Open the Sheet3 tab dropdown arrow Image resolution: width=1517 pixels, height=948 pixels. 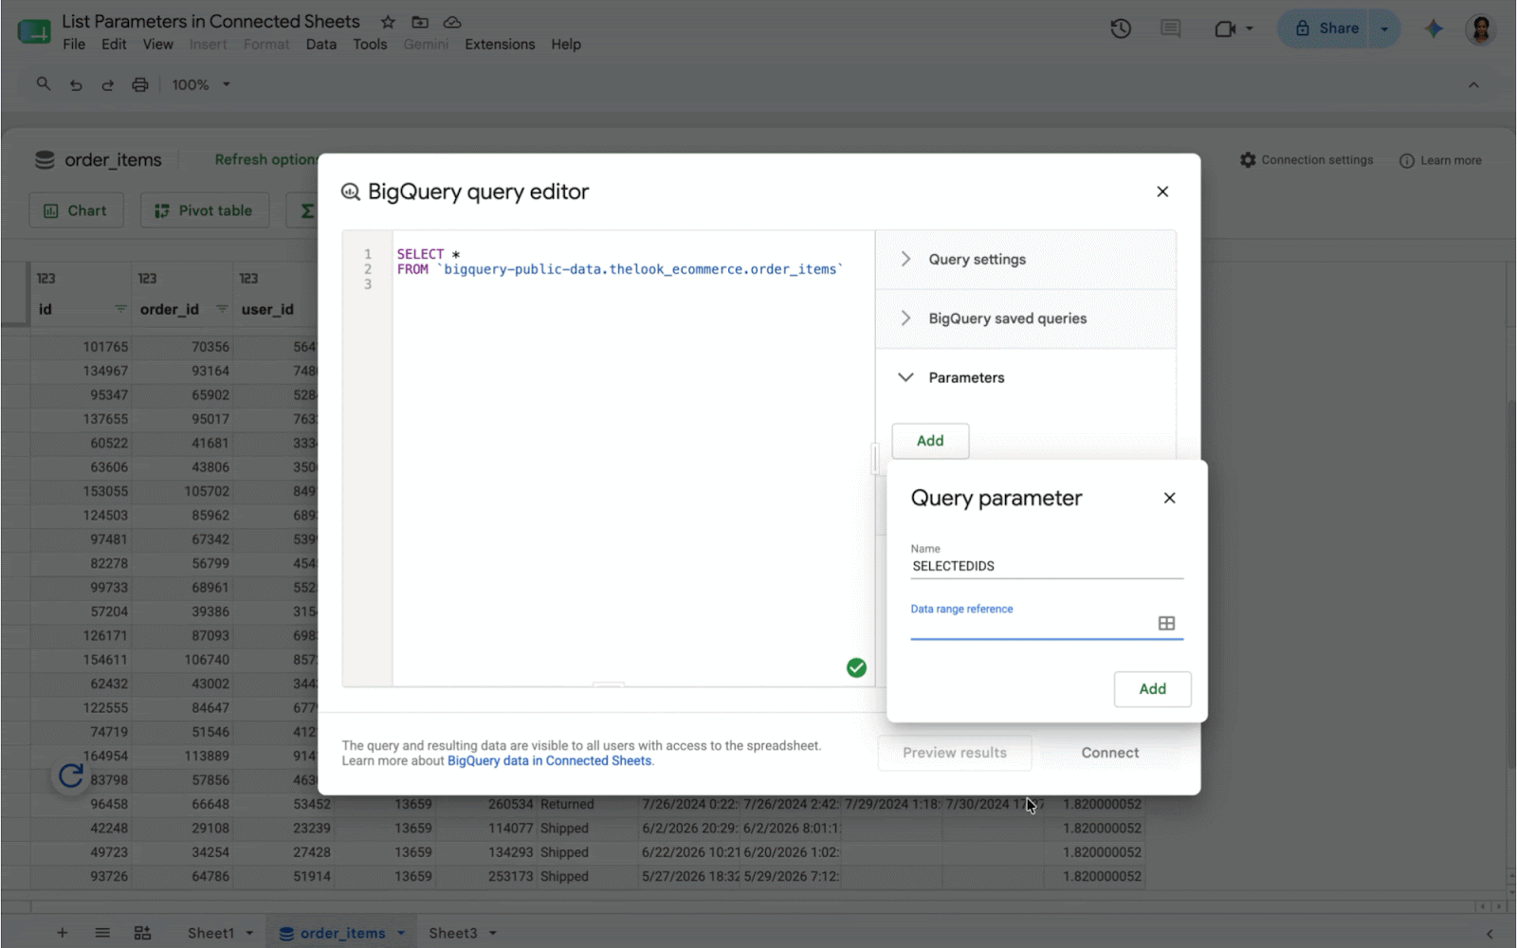493,933
